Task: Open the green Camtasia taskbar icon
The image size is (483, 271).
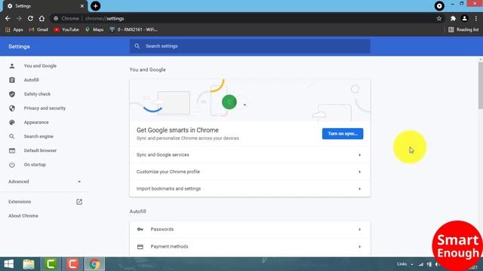Action: coord(51,264)
